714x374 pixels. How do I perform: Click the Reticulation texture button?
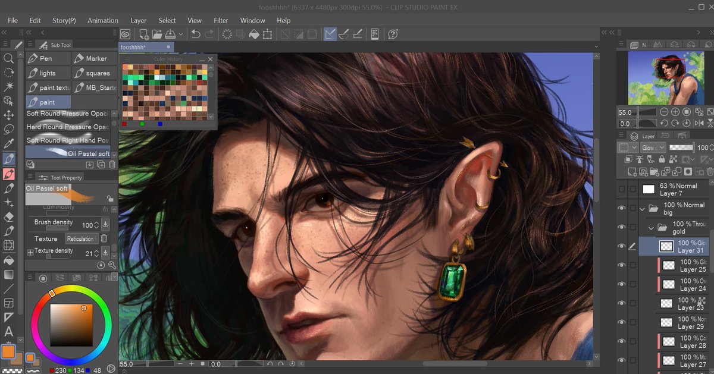[x=80, y=238]
